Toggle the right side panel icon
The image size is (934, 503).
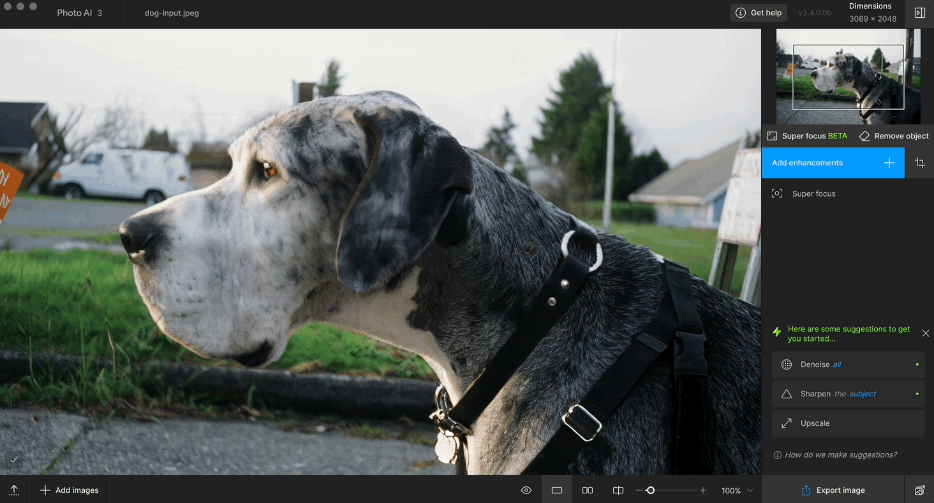pyautogui.click(x=919, y=13)
